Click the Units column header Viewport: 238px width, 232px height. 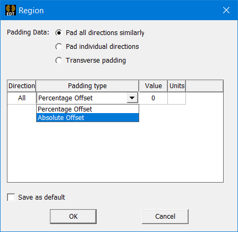point(177,86)
